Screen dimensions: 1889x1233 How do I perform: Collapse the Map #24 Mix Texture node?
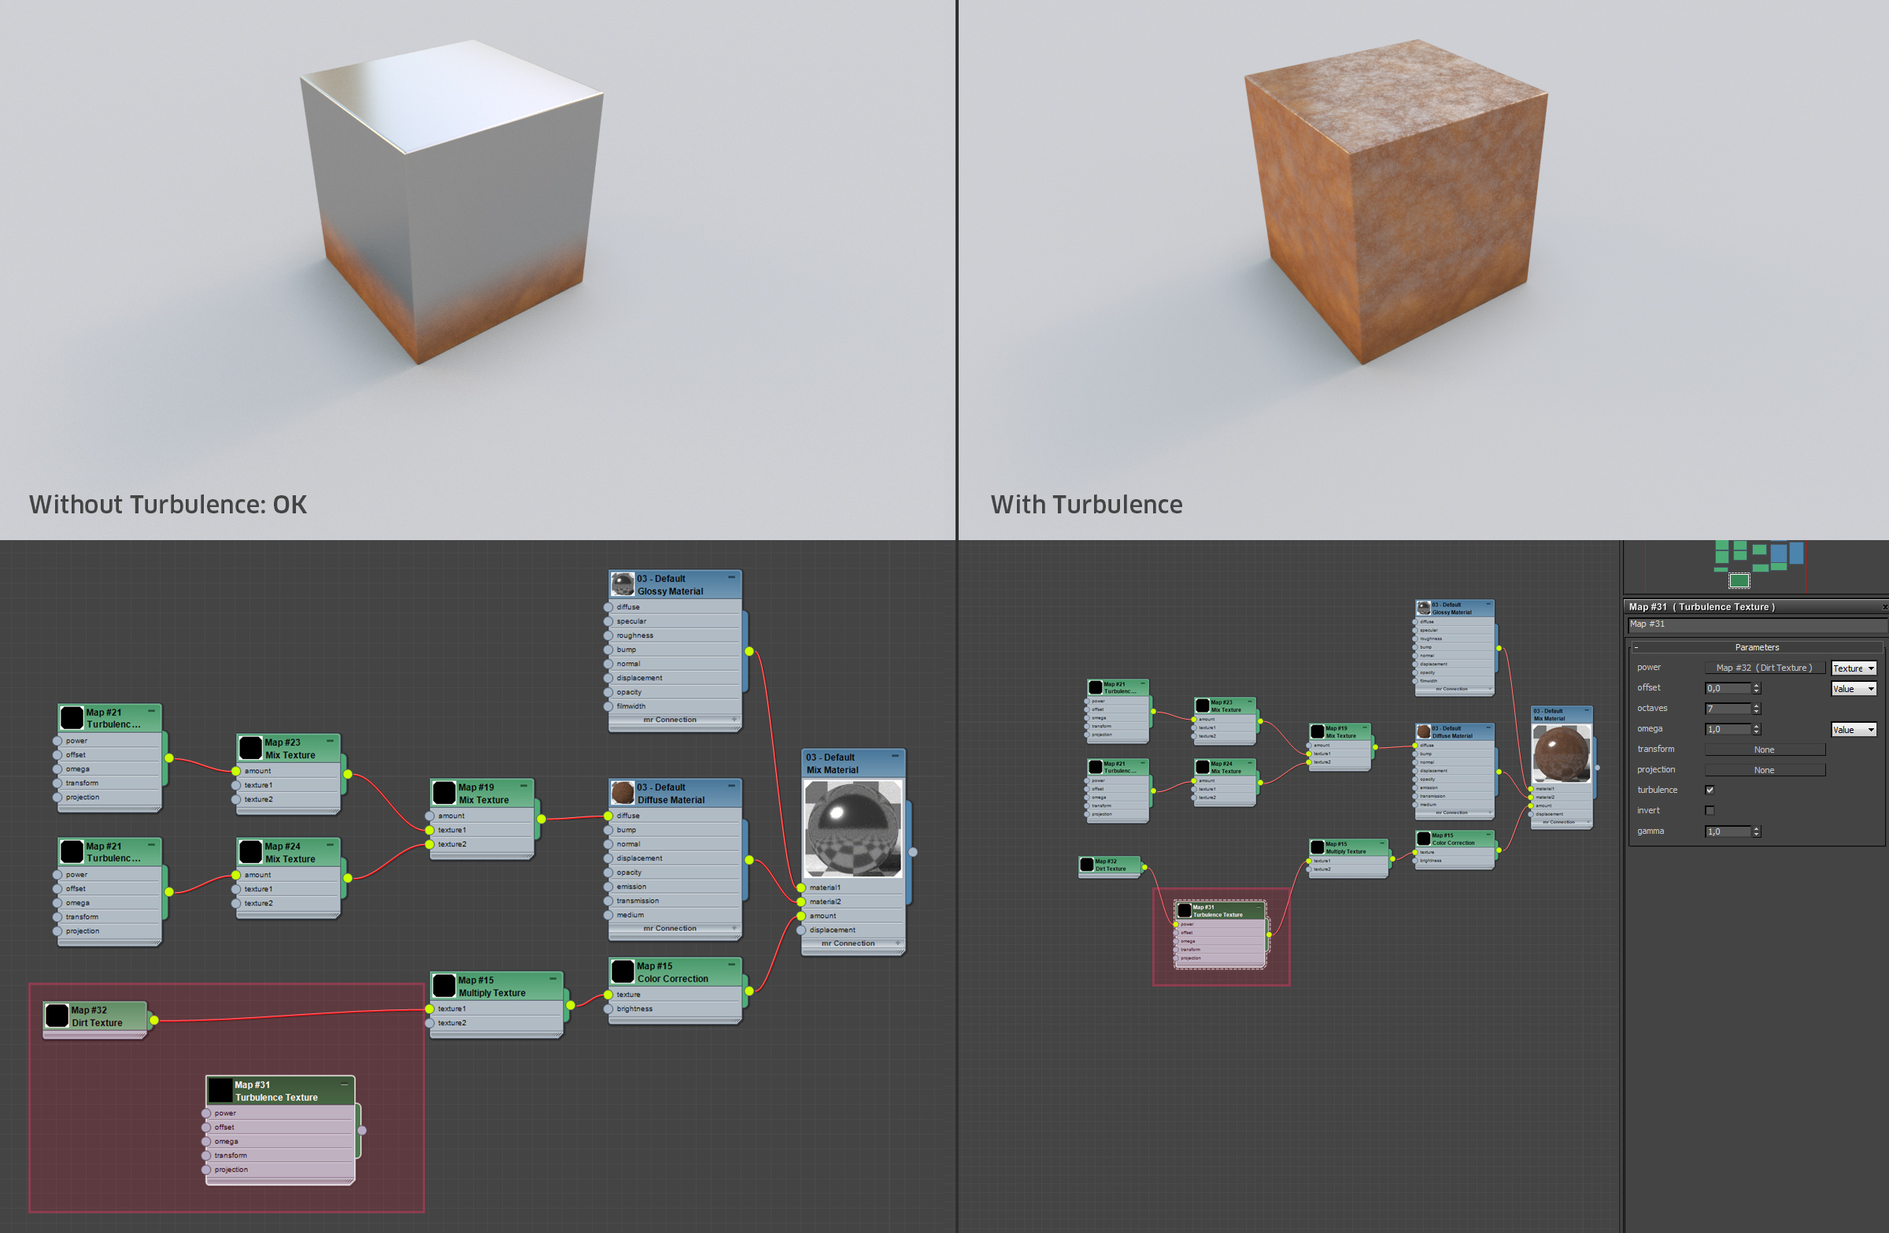coord(330,846)
